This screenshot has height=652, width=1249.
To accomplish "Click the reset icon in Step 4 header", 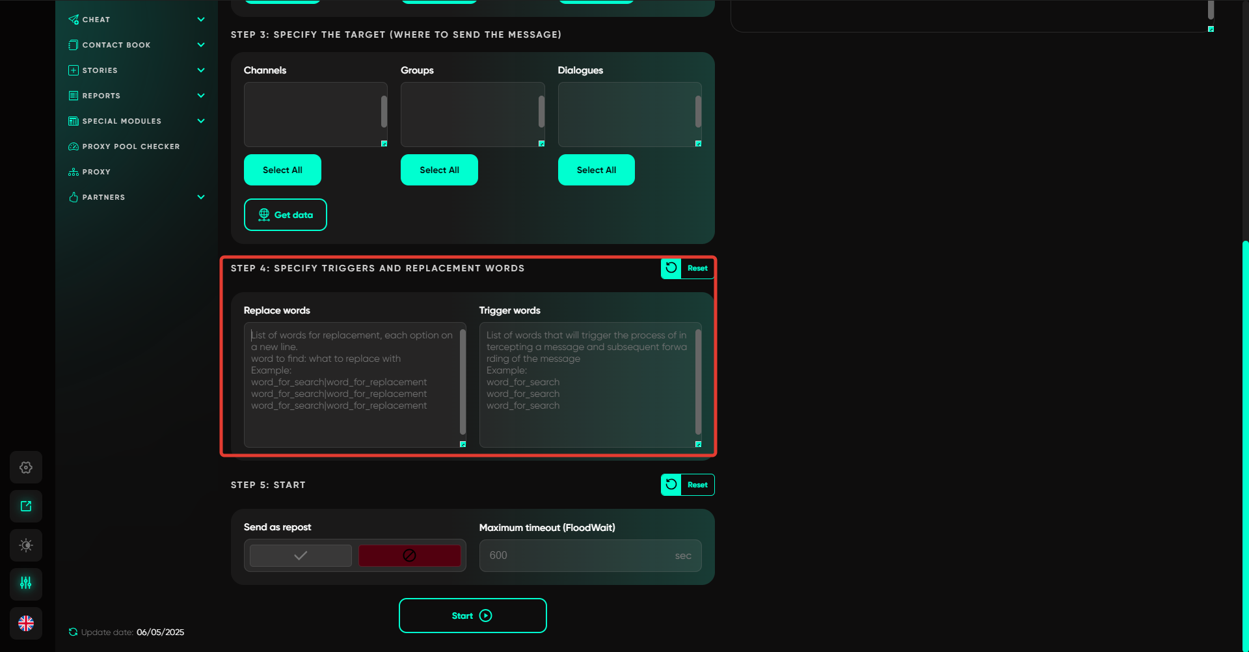I will (671, 268).
